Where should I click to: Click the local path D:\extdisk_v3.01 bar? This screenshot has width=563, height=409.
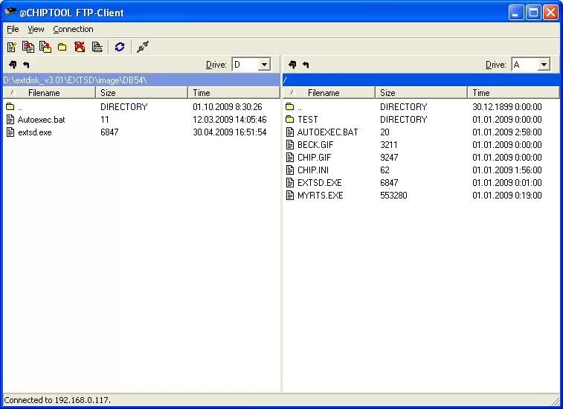(141, 80)
